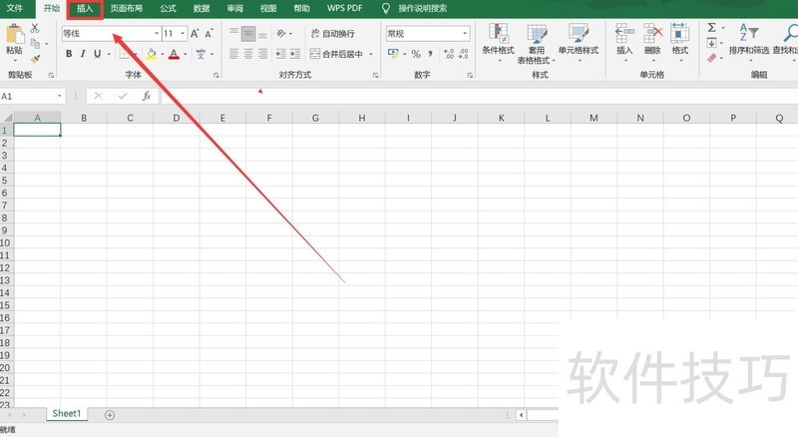Add a new sheet with plus button

click(110, 415)
